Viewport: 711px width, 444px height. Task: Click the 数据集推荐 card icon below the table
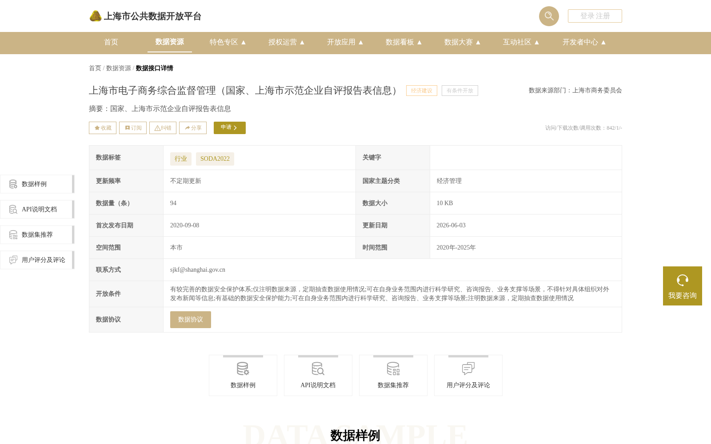point(393,369)
